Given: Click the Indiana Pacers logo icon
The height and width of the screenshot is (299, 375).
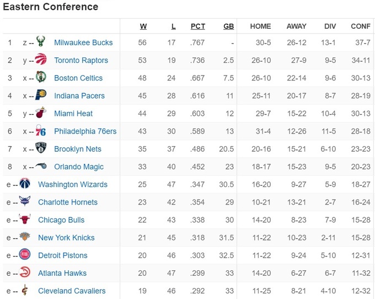Looking at the screenshot, I should coord(41,95).
